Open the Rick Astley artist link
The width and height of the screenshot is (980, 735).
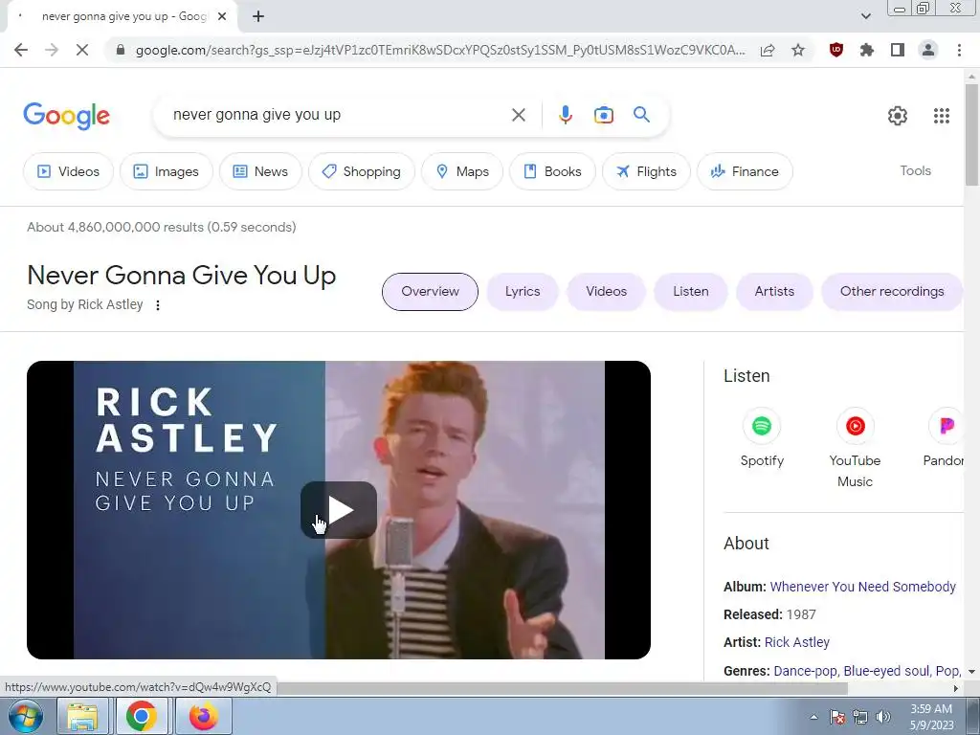click(797, 642)
